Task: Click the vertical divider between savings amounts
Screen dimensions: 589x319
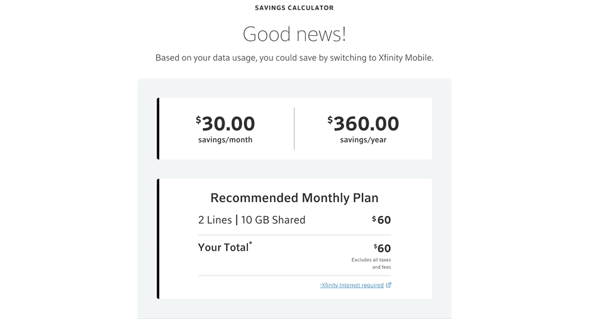Action: [x=294, y=128]
